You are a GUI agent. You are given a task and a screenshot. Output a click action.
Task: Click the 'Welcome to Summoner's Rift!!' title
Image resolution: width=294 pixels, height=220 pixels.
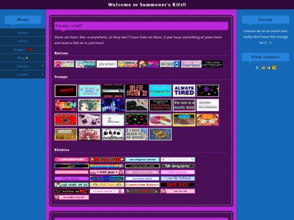point(147,5)
